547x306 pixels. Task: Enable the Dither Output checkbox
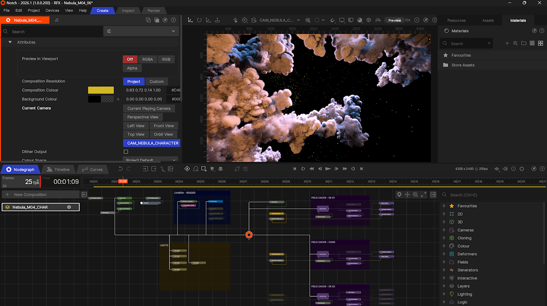click(126, 152)
